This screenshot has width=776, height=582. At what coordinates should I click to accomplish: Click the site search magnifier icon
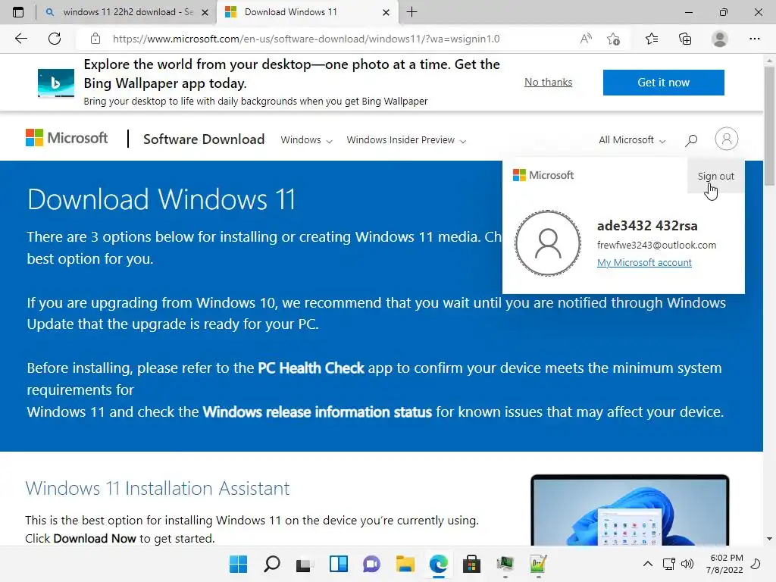point(691,140)
